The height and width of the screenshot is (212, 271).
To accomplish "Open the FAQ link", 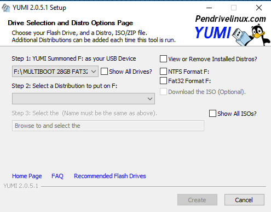I will tap(57, 176).
